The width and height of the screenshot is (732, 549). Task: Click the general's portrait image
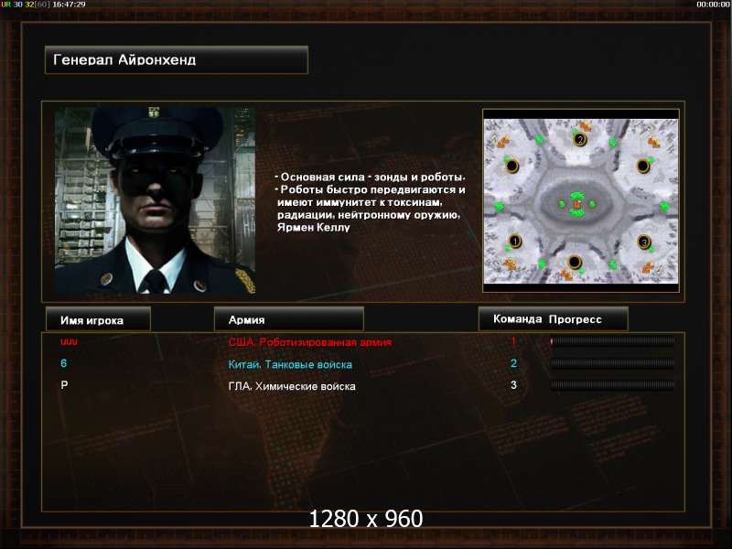click(x=155, y=200)
